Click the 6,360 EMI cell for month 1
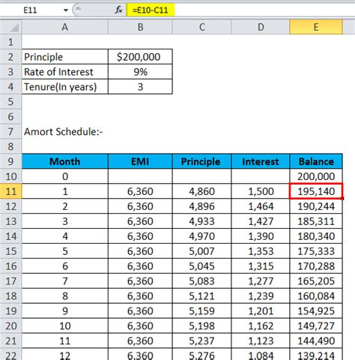The image size is (355, 360). [x=140, y=191]
